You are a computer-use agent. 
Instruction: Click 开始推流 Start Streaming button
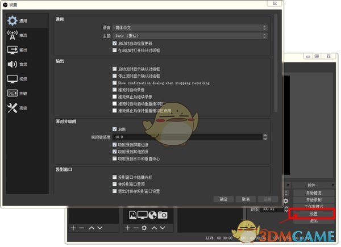pos(314,193)
